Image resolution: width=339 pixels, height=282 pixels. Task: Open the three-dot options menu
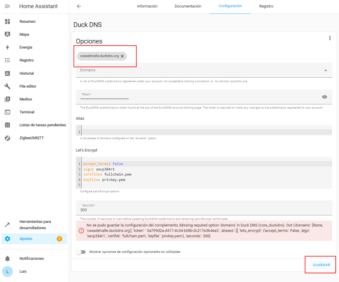pos(329,38)
